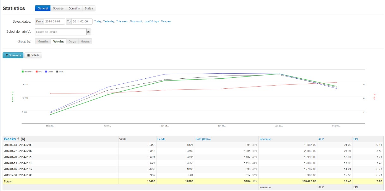385x191 pixels.
Task: Group statistics by Months
Action: coord(43,42)
